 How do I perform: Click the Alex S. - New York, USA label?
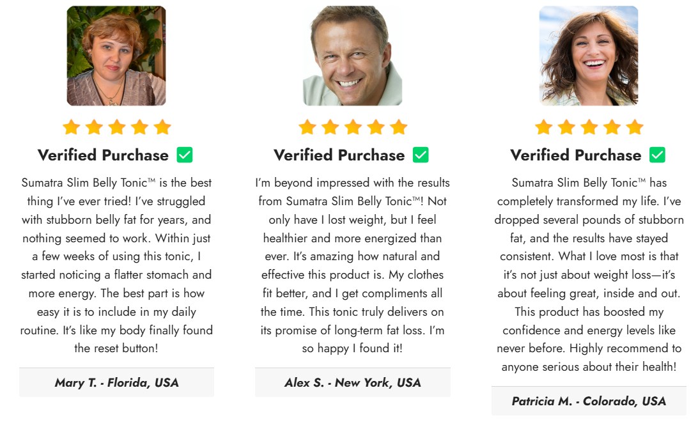click(353, 382)
